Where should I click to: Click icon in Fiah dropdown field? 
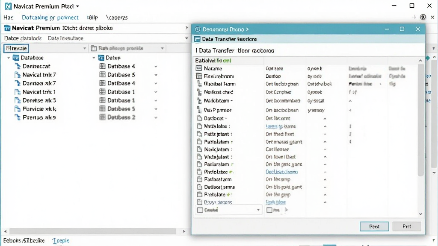tap(94, 48)
